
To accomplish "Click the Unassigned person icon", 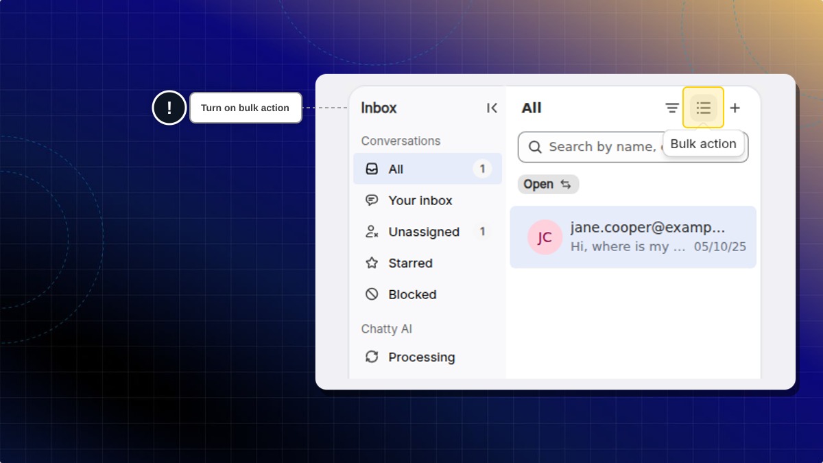I will point(372,232).
